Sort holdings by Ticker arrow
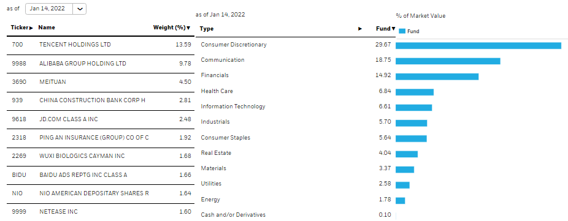This screenshot has height=221, width=568. (x=31, y=28)
